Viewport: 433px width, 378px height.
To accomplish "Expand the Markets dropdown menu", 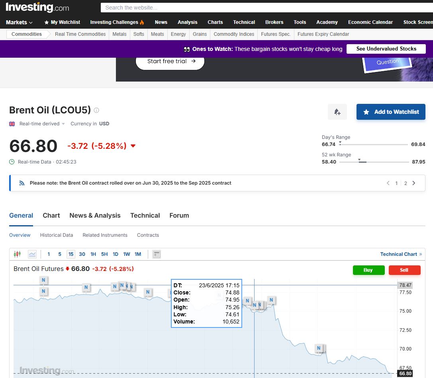I will (x=19, y=22).
